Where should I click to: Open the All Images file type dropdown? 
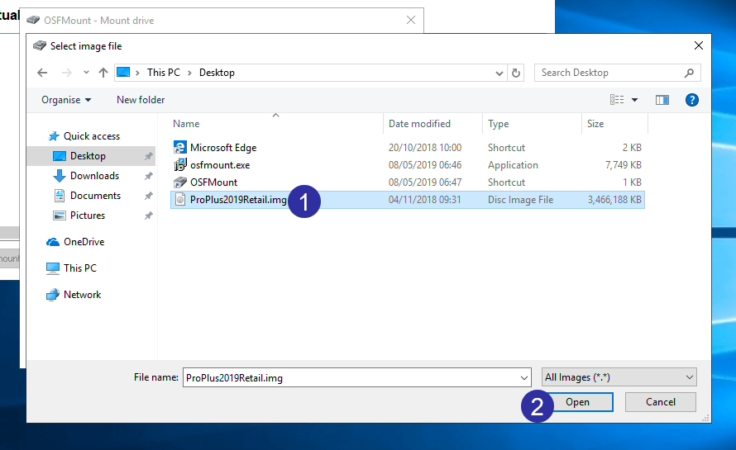click(x=619, y=377)
